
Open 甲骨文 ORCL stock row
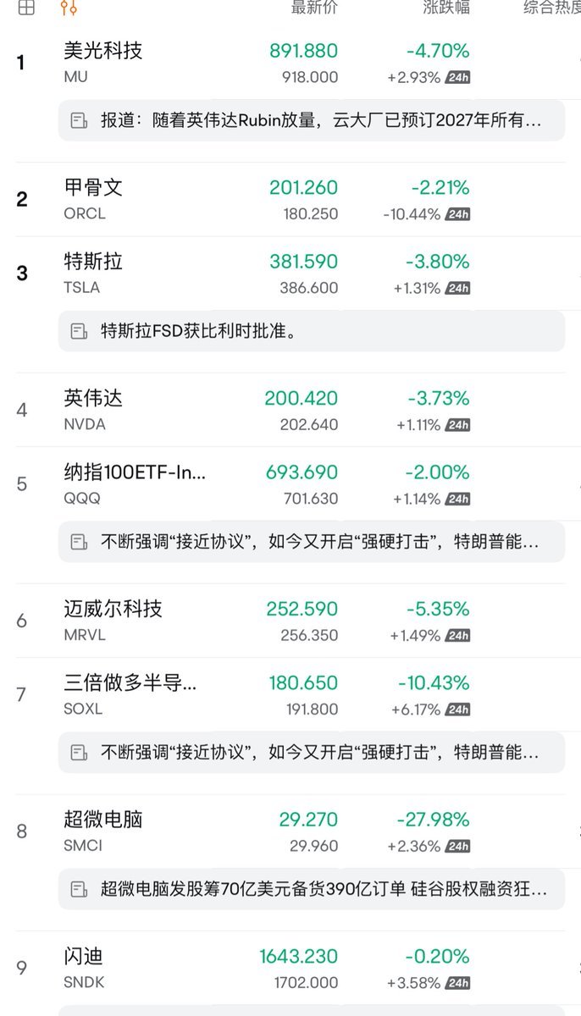pyautogui.click(x=290, y=200)
